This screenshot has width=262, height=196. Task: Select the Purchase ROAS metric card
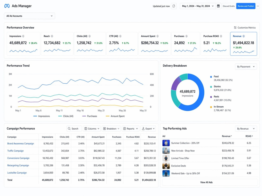(x=215, y=44)
